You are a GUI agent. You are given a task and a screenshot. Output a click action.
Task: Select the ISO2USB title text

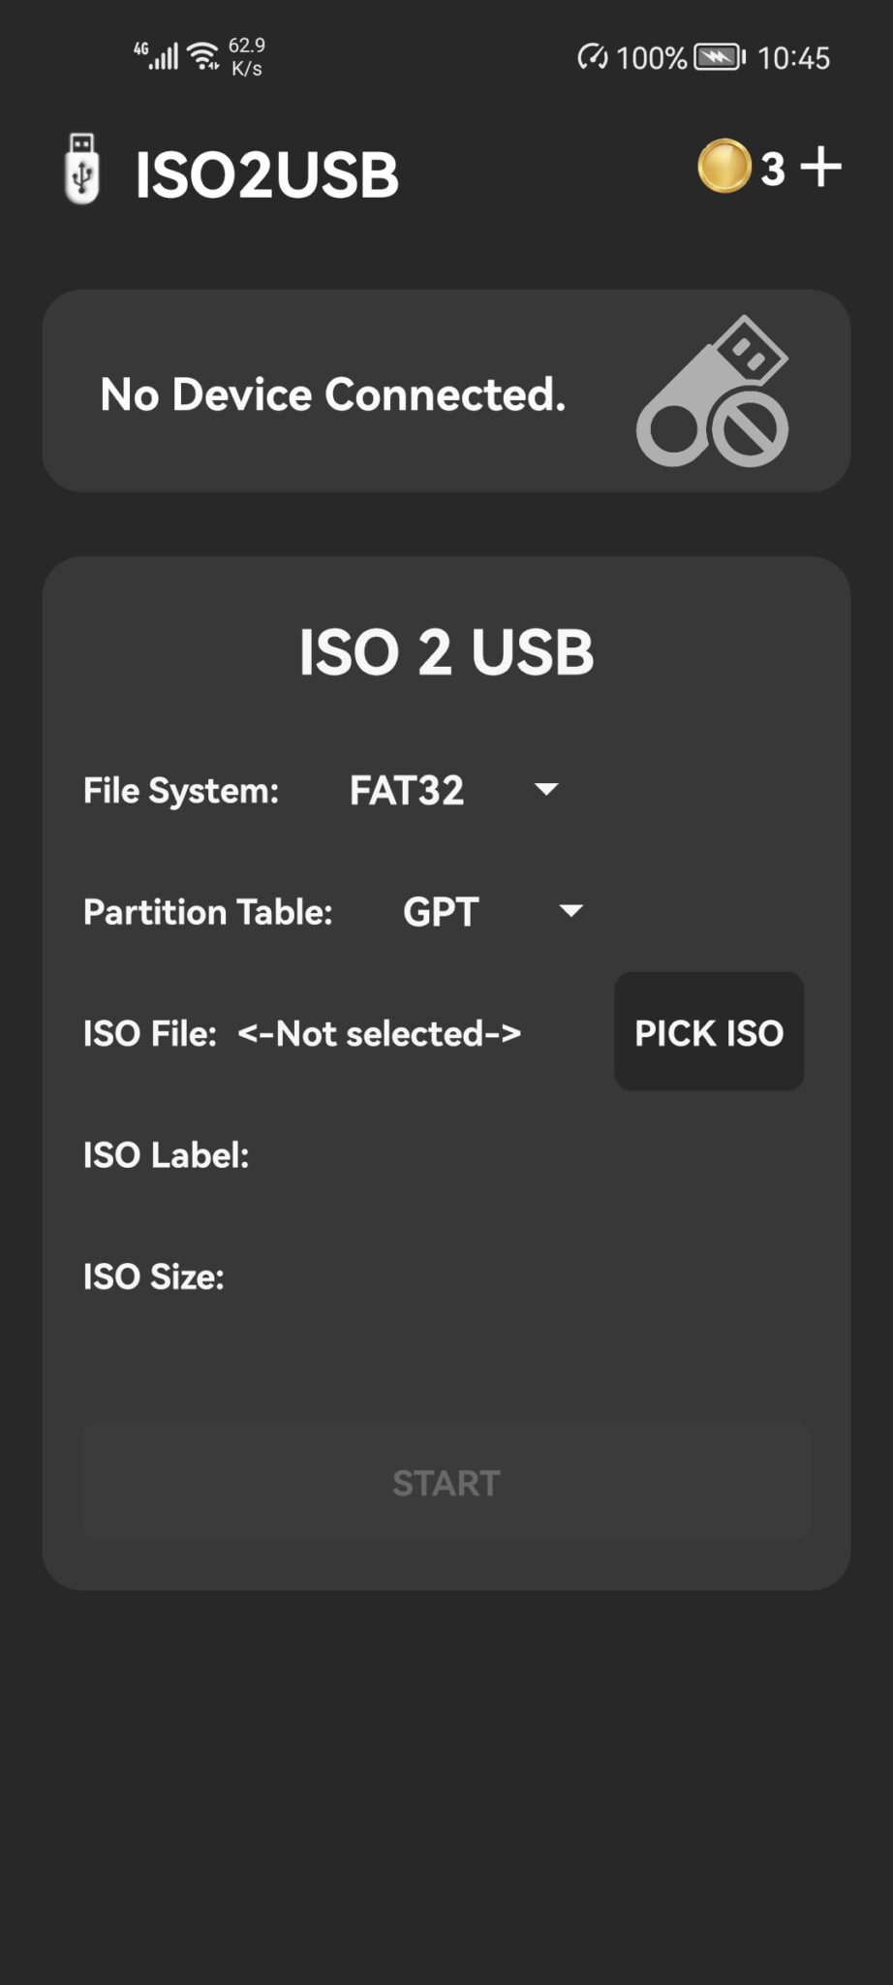pos(265,174)
